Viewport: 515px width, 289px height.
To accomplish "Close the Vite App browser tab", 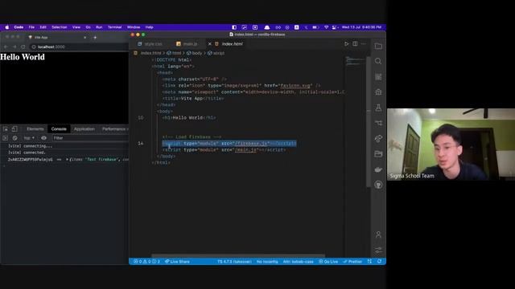I will click(x=84, y=38).
